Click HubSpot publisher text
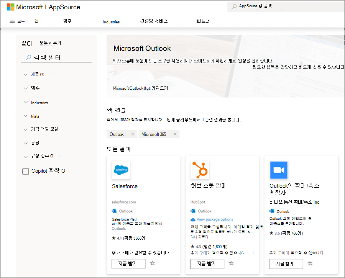This screenshot has width=345, height=278. 198,202
